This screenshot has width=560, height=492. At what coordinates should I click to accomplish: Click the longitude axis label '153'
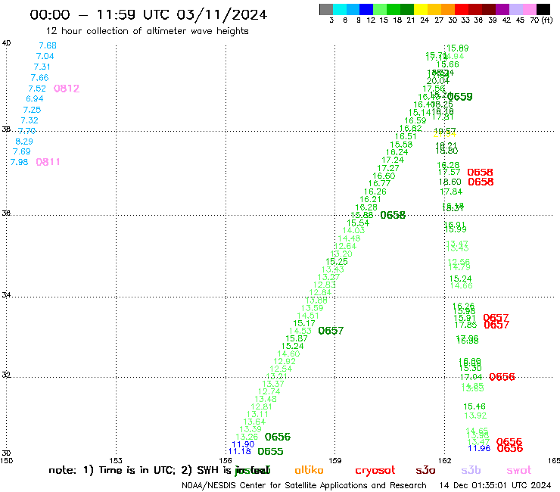[116, 461]
